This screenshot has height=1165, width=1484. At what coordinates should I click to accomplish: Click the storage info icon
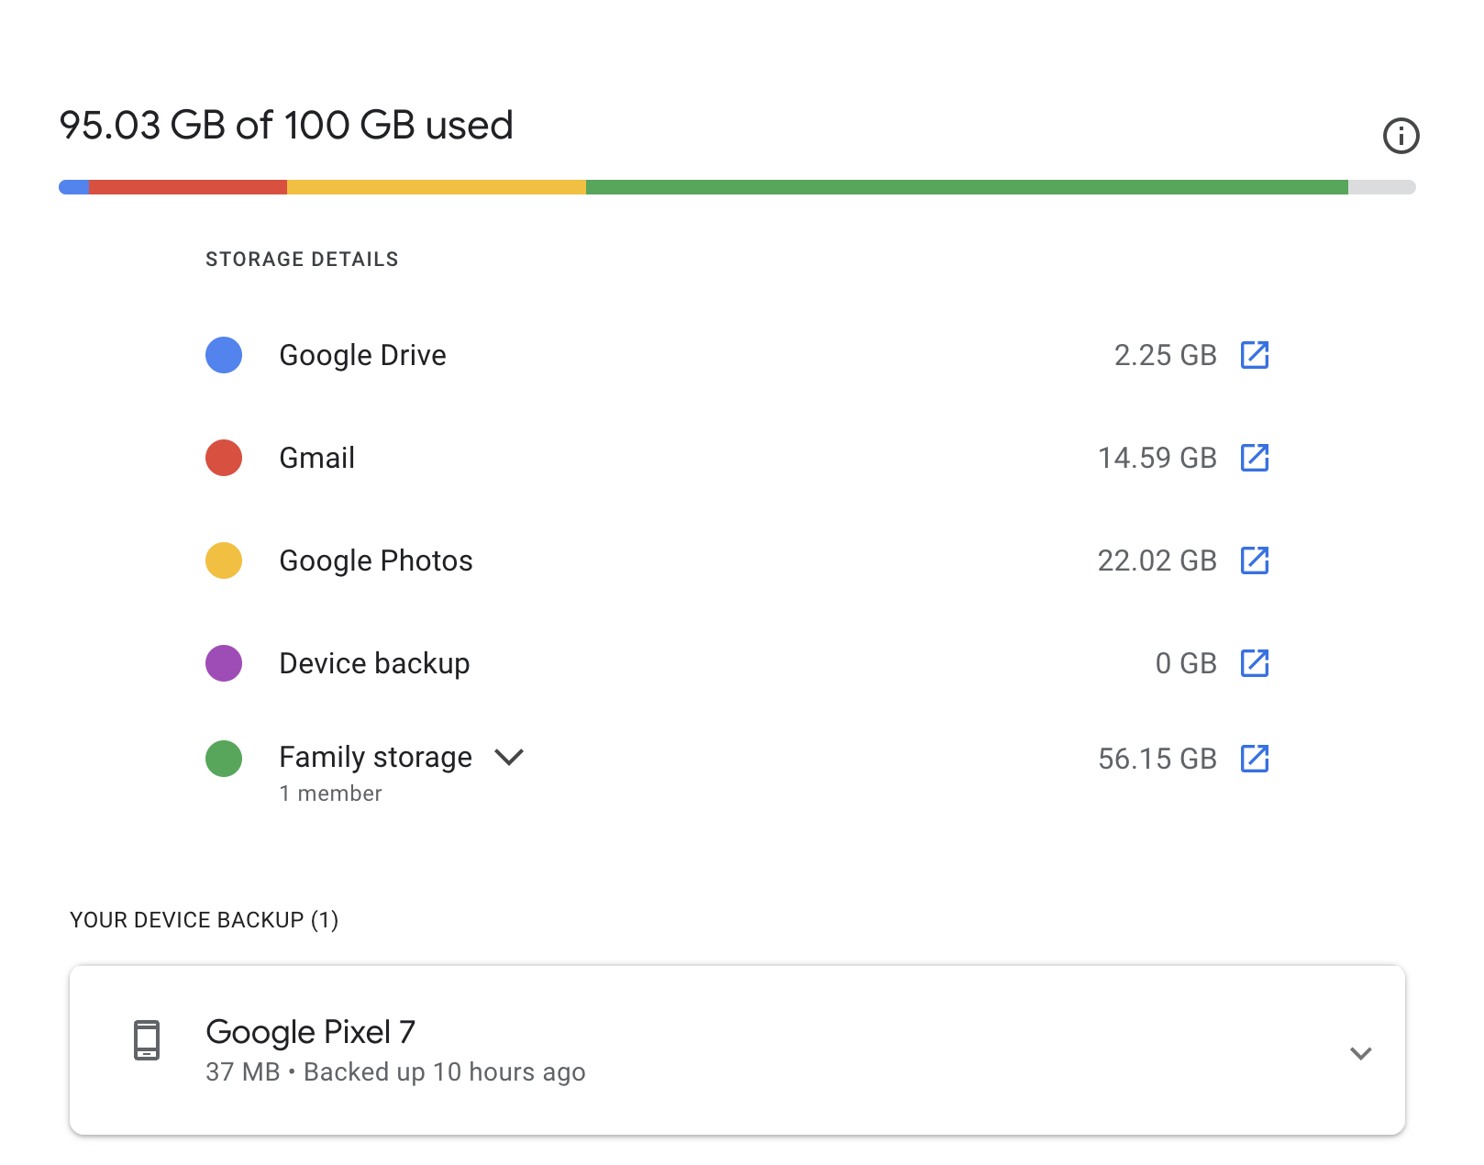(x=1401, y=136)
